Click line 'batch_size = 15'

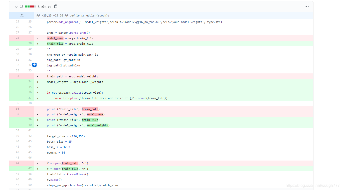pos(59,142)
